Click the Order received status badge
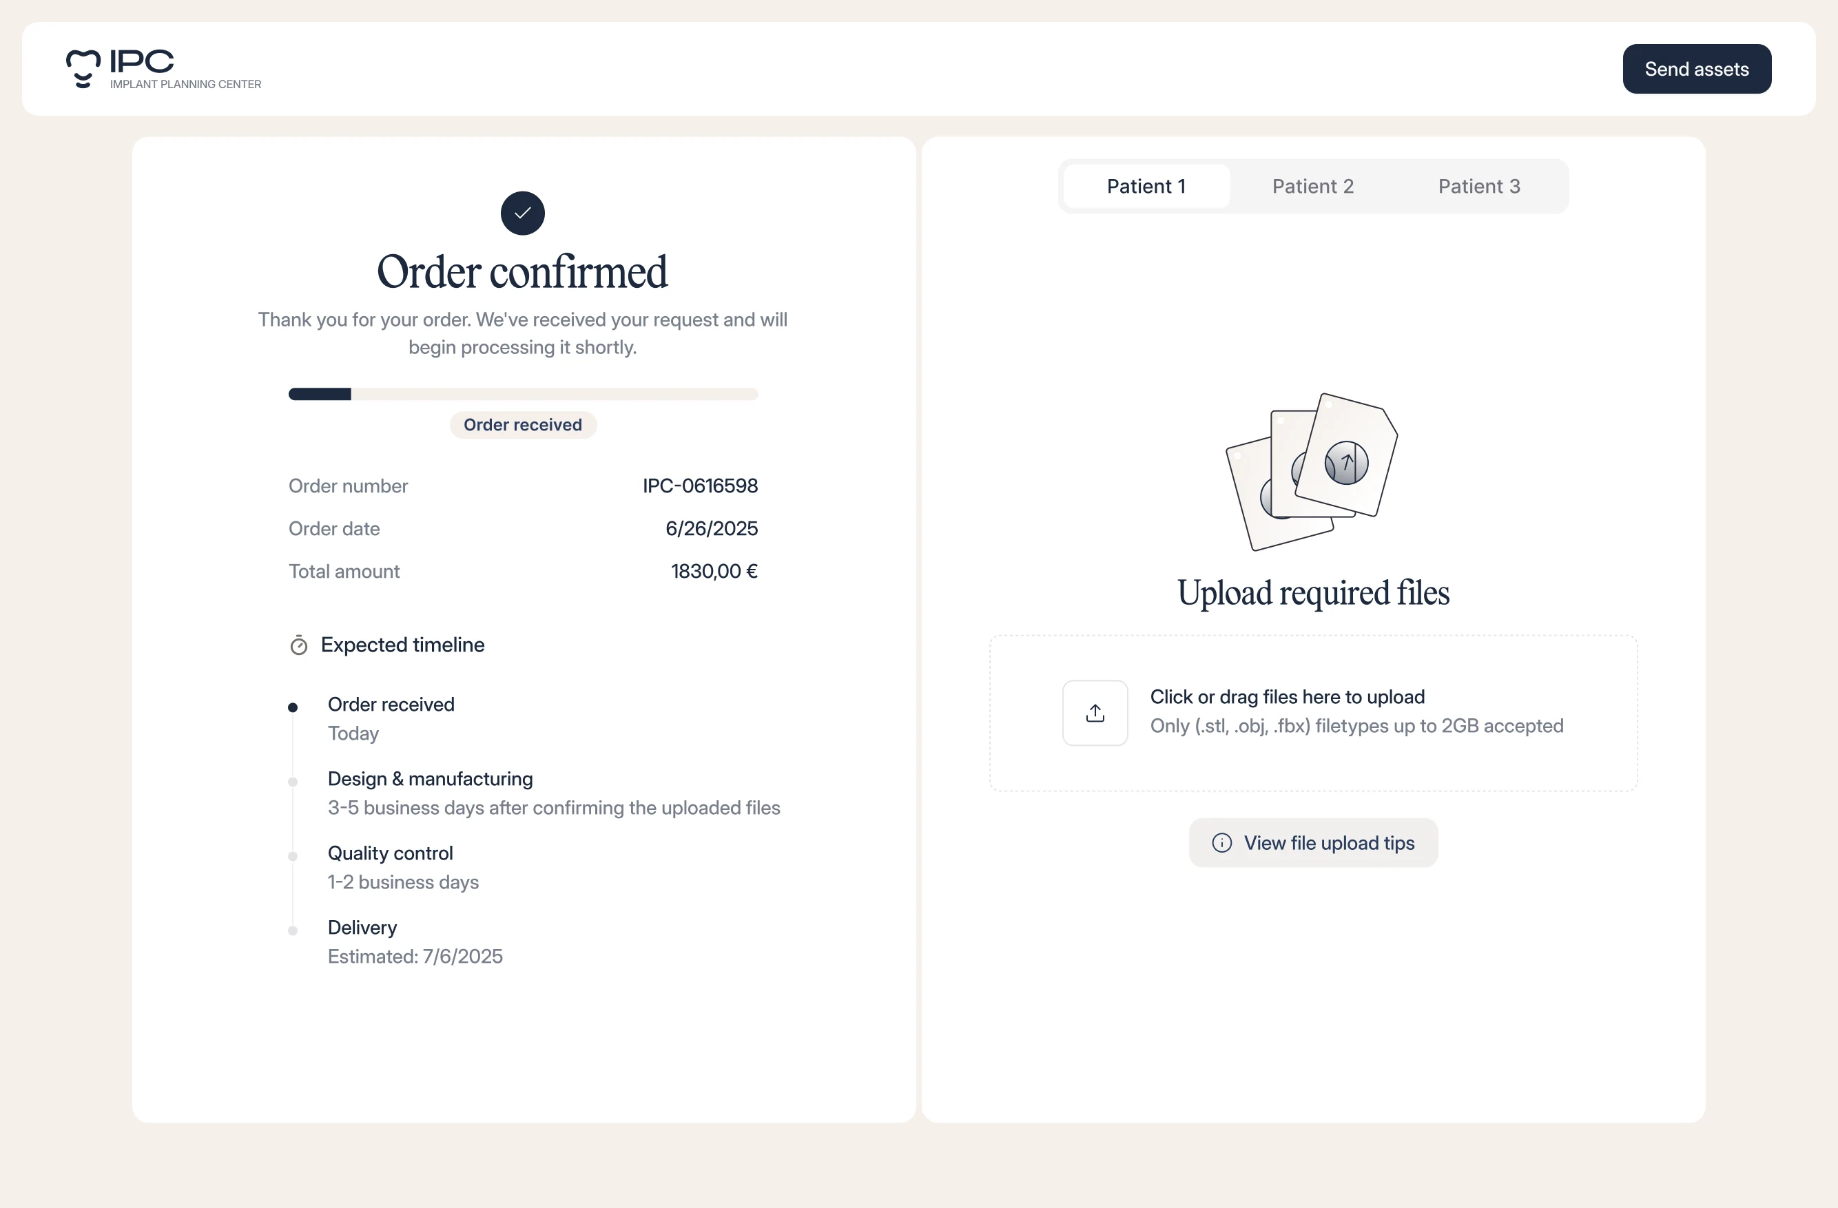Viewport: 1838px width, 1208px height. (523, 424)
